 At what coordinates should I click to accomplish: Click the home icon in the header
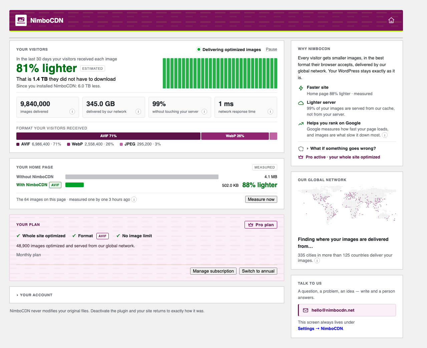pyautogui.click(x=391, y=20)
